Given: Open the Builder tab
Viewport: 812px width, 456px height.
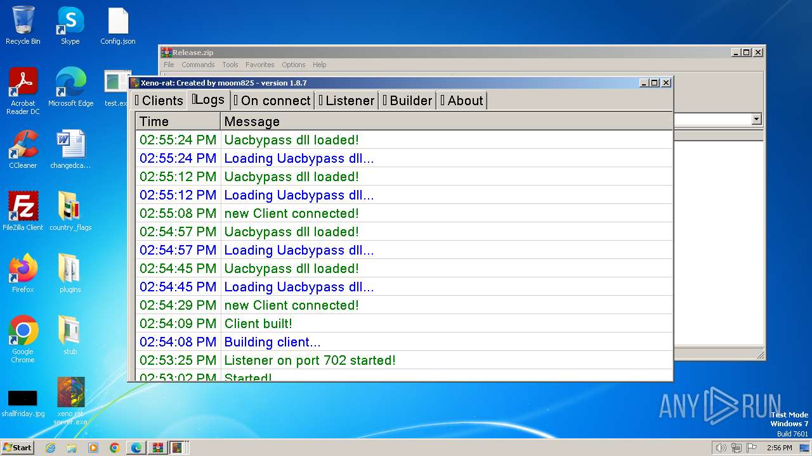Looking at the screenshot, I should (408, 100).
